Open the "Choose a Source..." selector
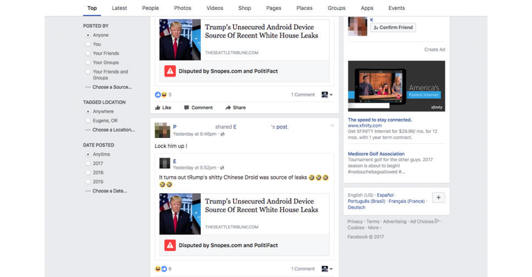 point(112,87)
